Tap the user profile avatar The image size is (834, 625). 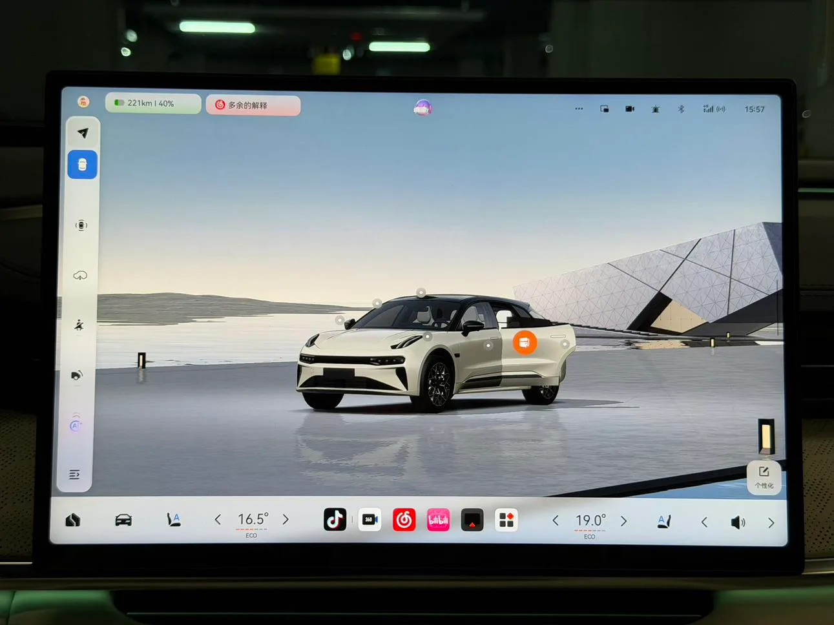click(x=83, y=101)
